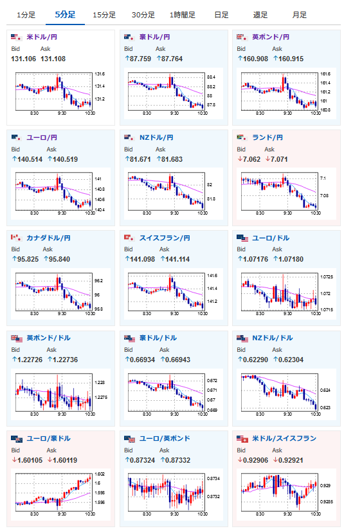Click the Australia/Japan flag icon for 豪ドル/円

tap(129, 37)
